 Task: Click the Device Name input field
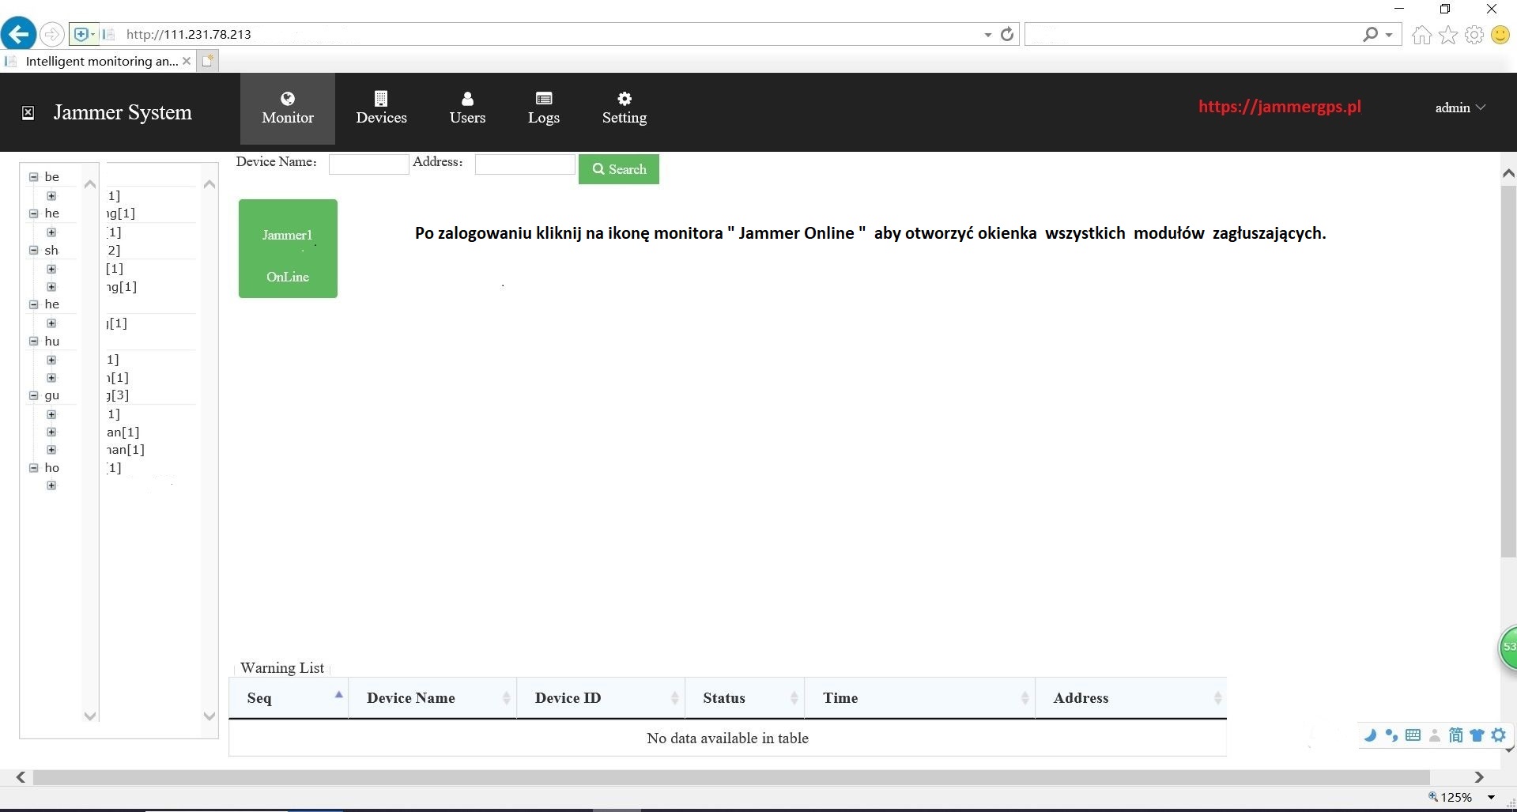coord(368,164)
